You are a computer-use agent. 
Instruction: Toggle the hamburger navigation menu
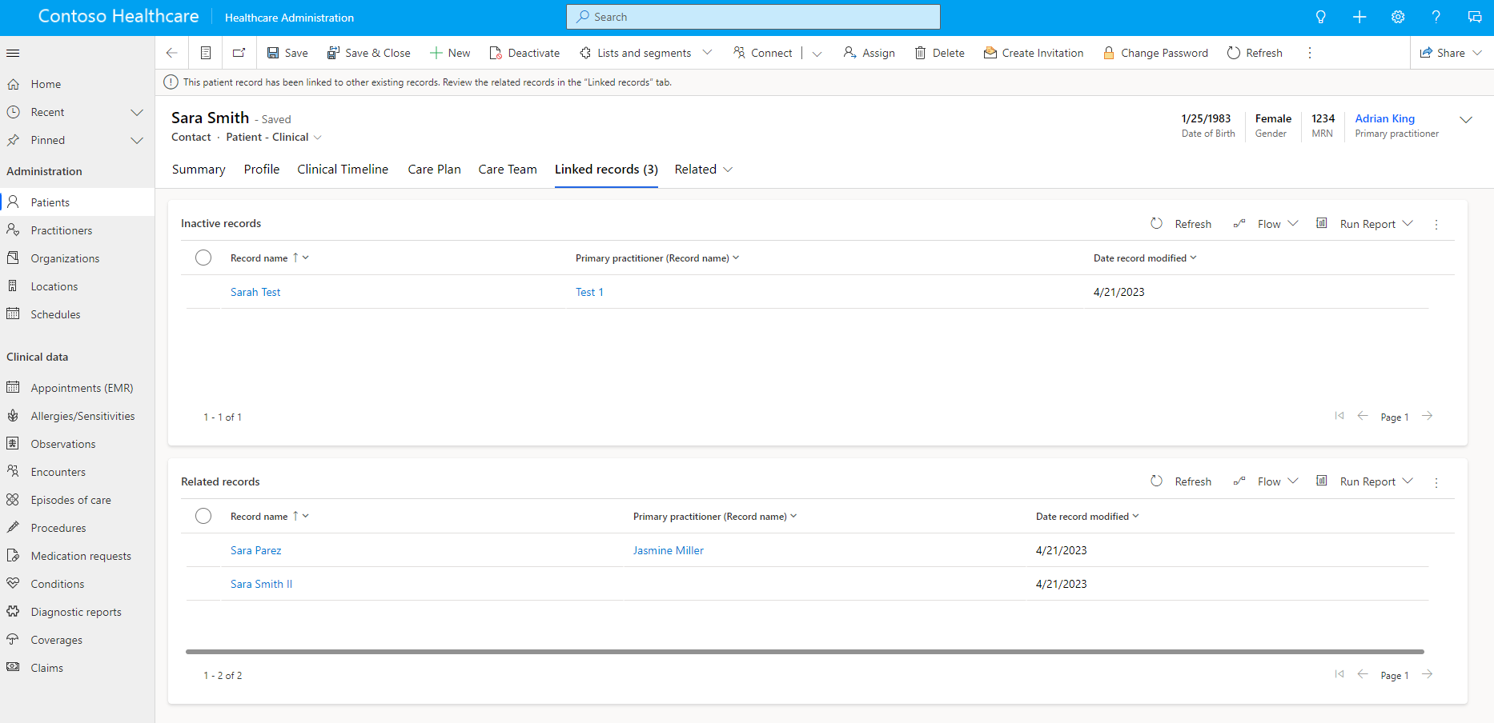point(13,53)
